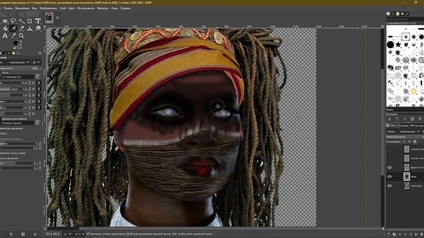
Task: Open the Изображение menu
Action: tap(48, 9)
